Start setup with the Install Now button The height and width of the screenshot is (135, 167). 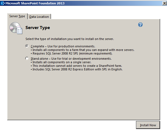click(148, 125)
